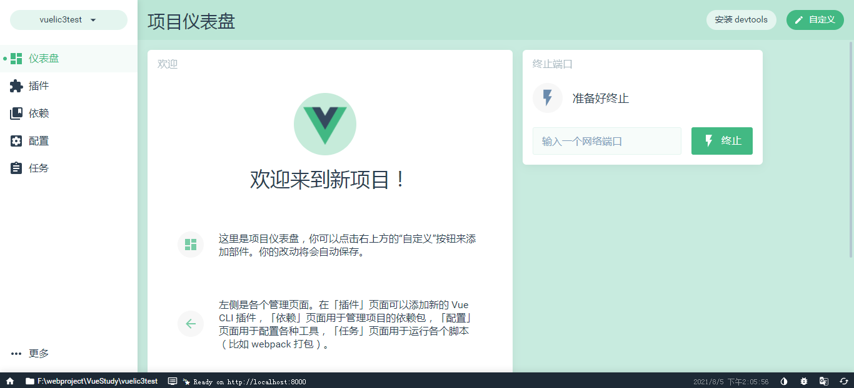Click the lightning bolt icon beside 准备好终止

547,98
